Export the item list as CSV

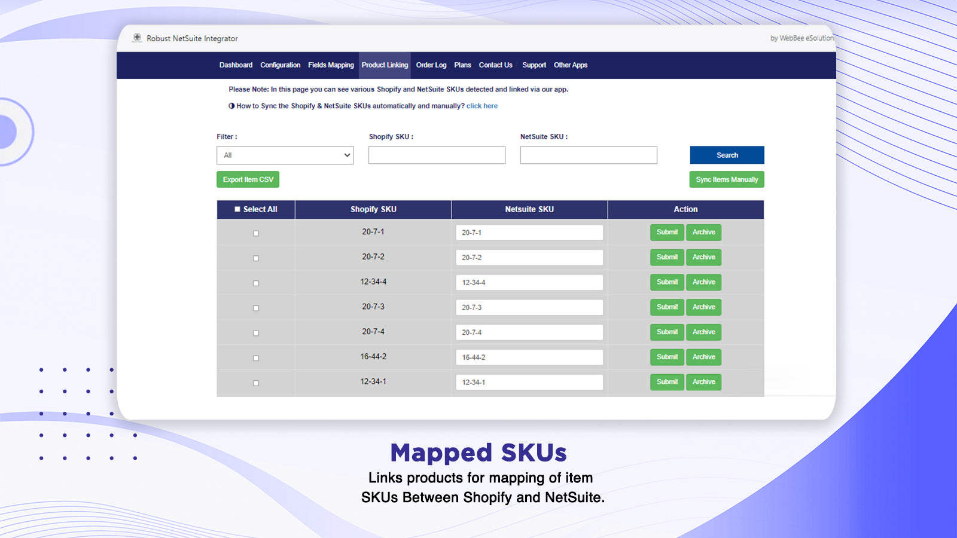click(248, 179)
